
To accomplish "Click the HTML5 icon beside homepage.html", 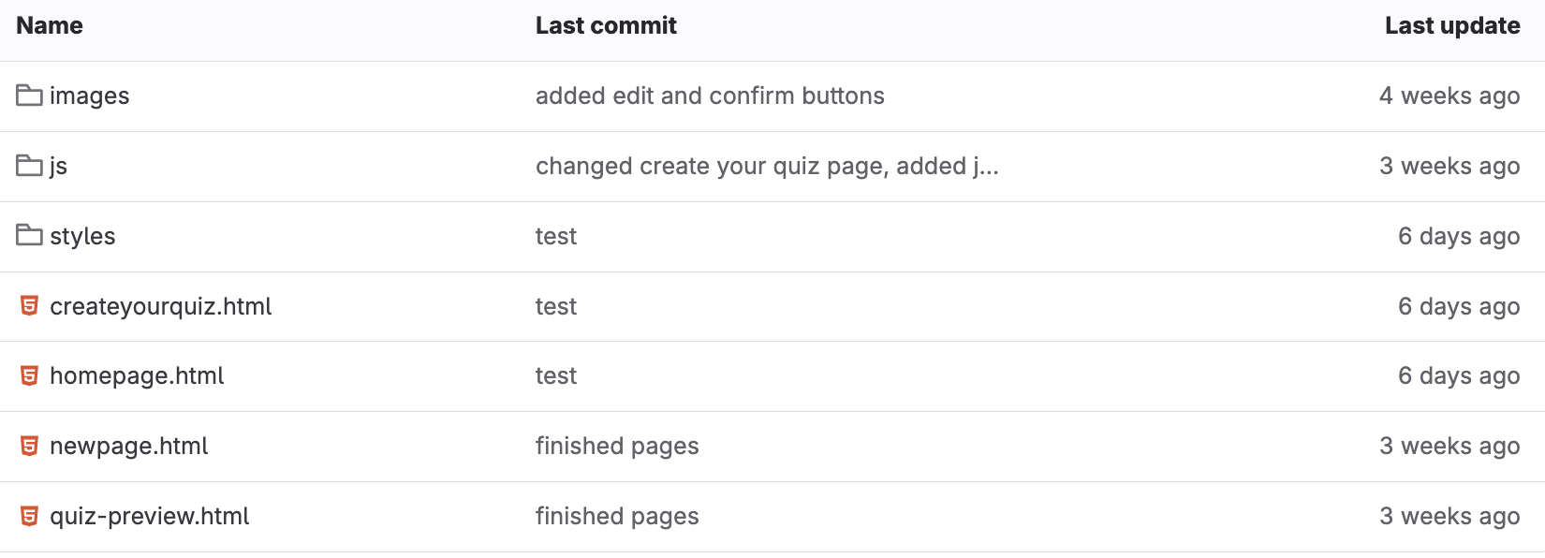I will tap(29, 375).
